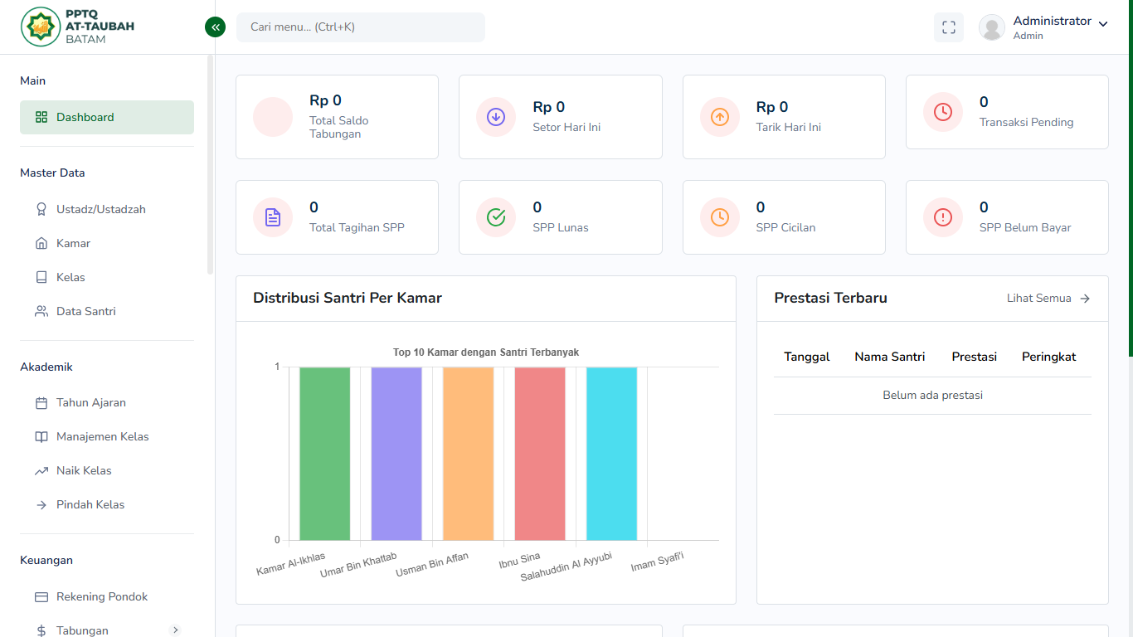Click the 'Setor Hari Ini' label
The image size is (1133, 637).
(566, 127)
